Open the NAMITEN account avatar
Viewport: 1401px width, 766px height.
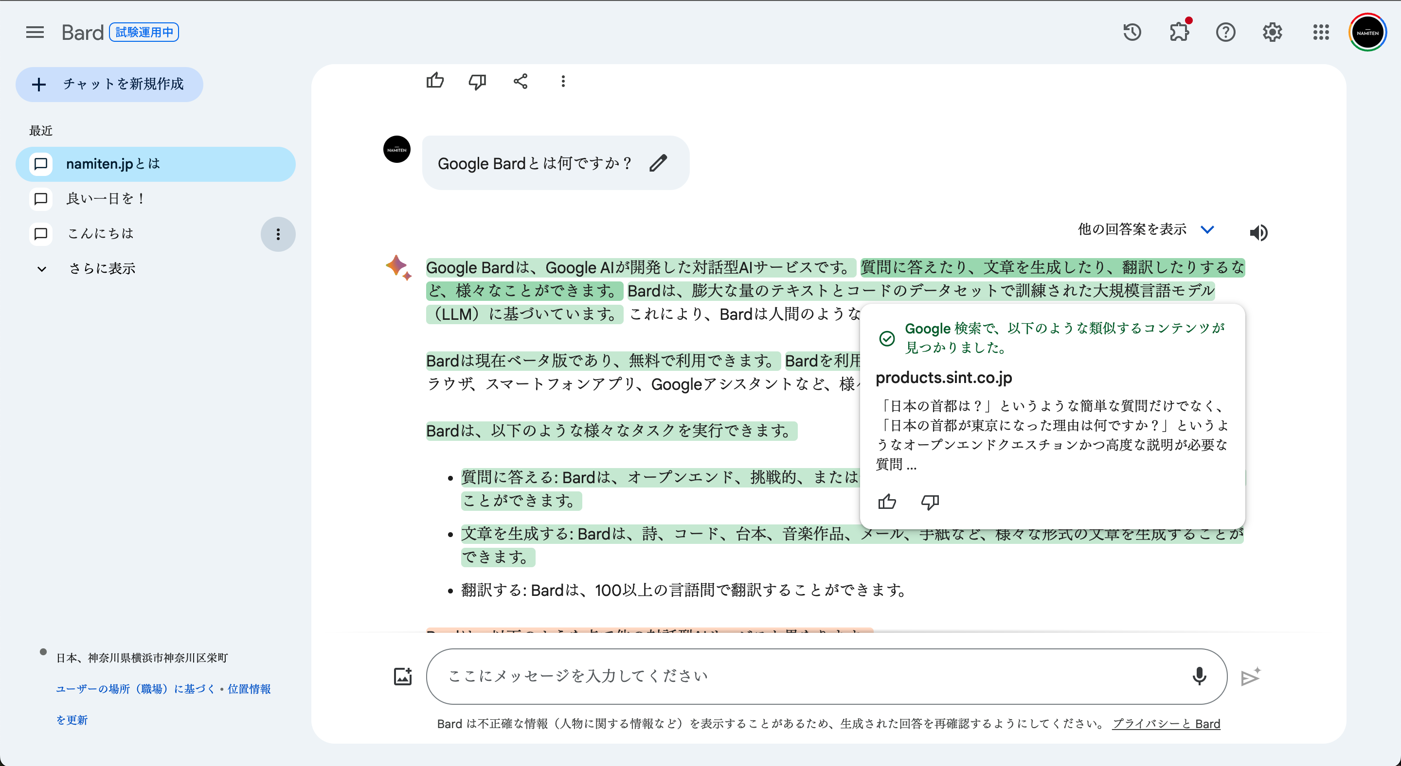1367,32
